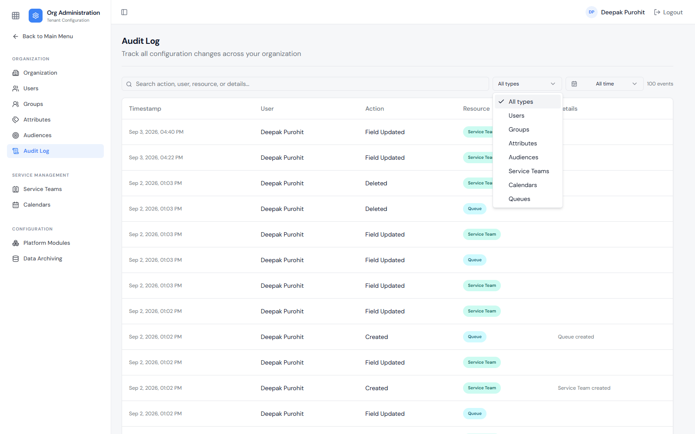Screen dimensions: 695x434
Task: Click the Sep 3, 2026, 04:22 PM timestamp
Action: point(156,158)
